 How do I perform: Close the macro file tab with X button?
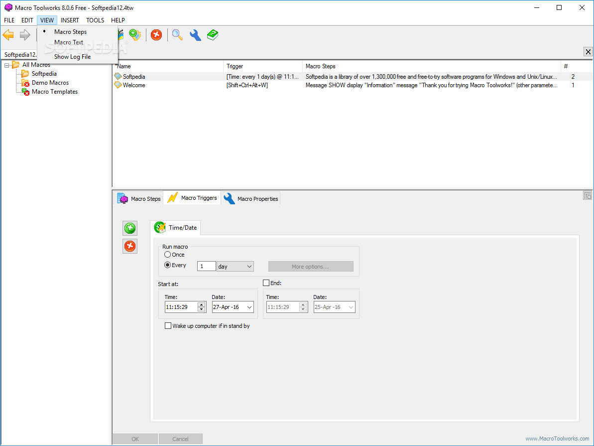[588, 52]
